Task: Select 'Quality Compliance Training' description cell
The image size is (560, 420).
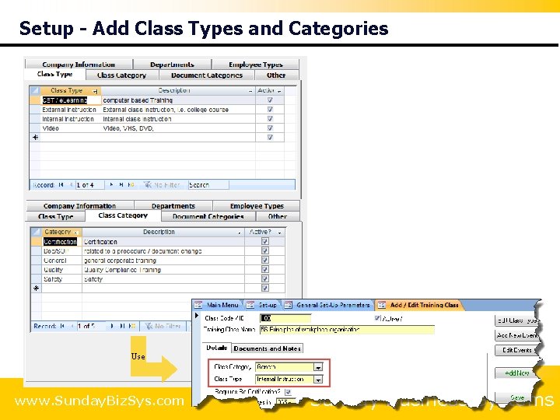Action: coord(163,270)
